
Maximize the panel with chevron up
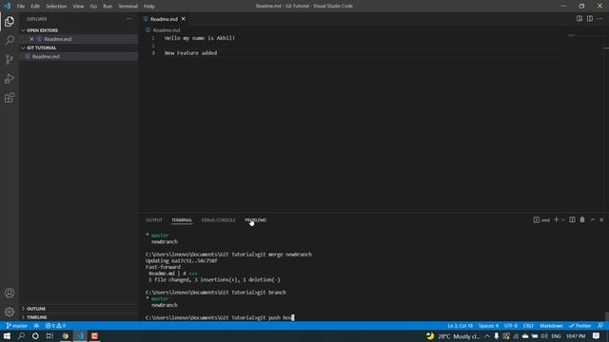tap(593, 219)
